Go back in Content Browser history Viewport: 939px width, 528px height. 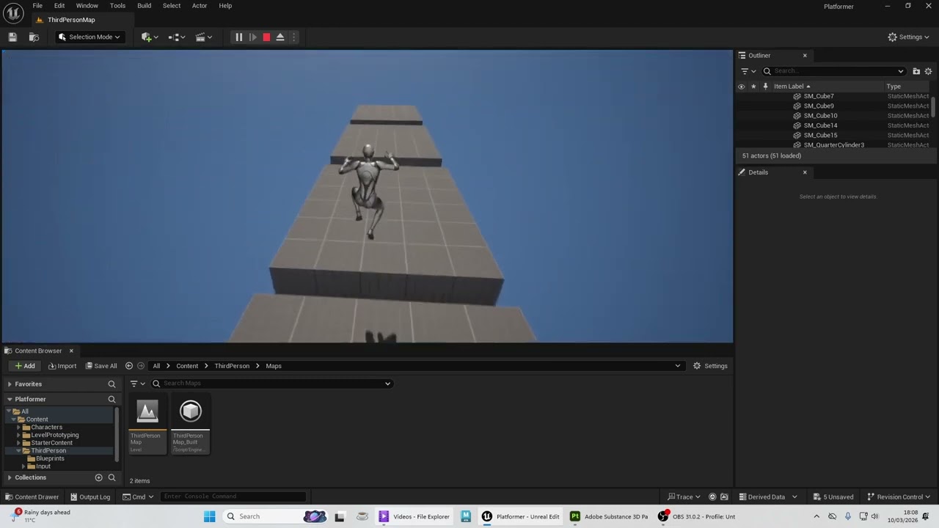click(x=129, y=366)
